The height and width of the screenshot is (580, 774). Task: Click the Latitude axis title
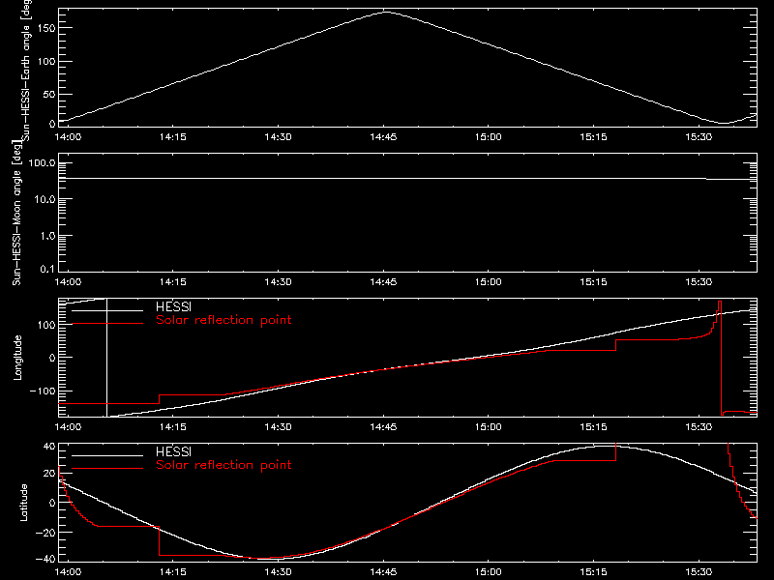23,503
